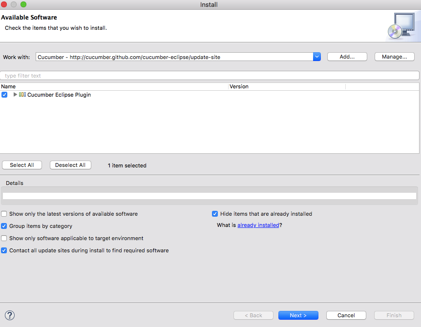Click the Version column header
This screenshot has width=421, height=327.
(x=239, y=86)
